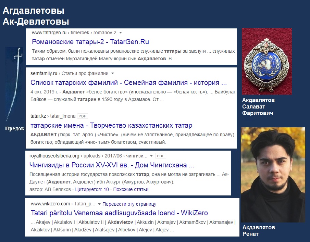Click Перевести эту страницу link
The height and width of the screenshot is (242, 310).
(x=129, y=204)
